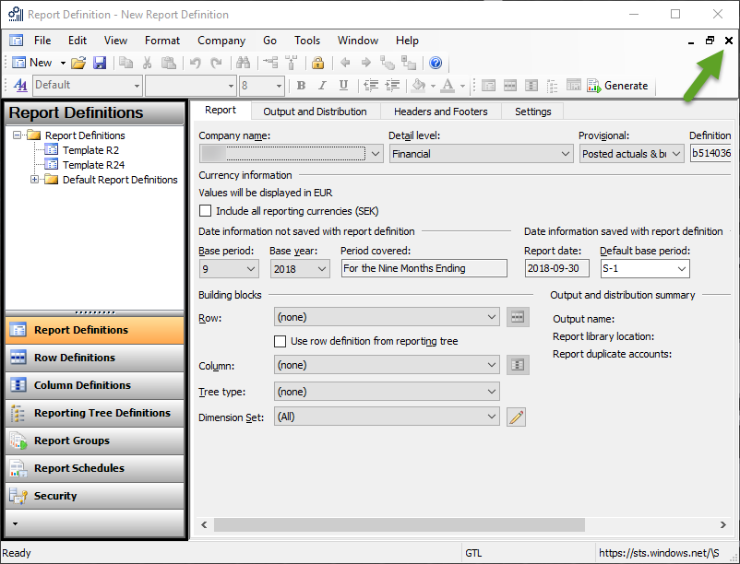Open folder icon in toolbar
This screenshot has height=564, width=740.
pos(78,63)
